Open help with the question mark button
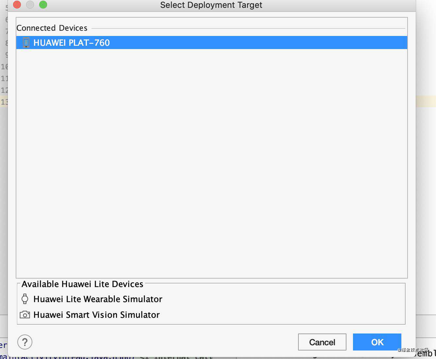Image resolution: width=436 pixels, height=359 pixels. (x=25, y=342)
